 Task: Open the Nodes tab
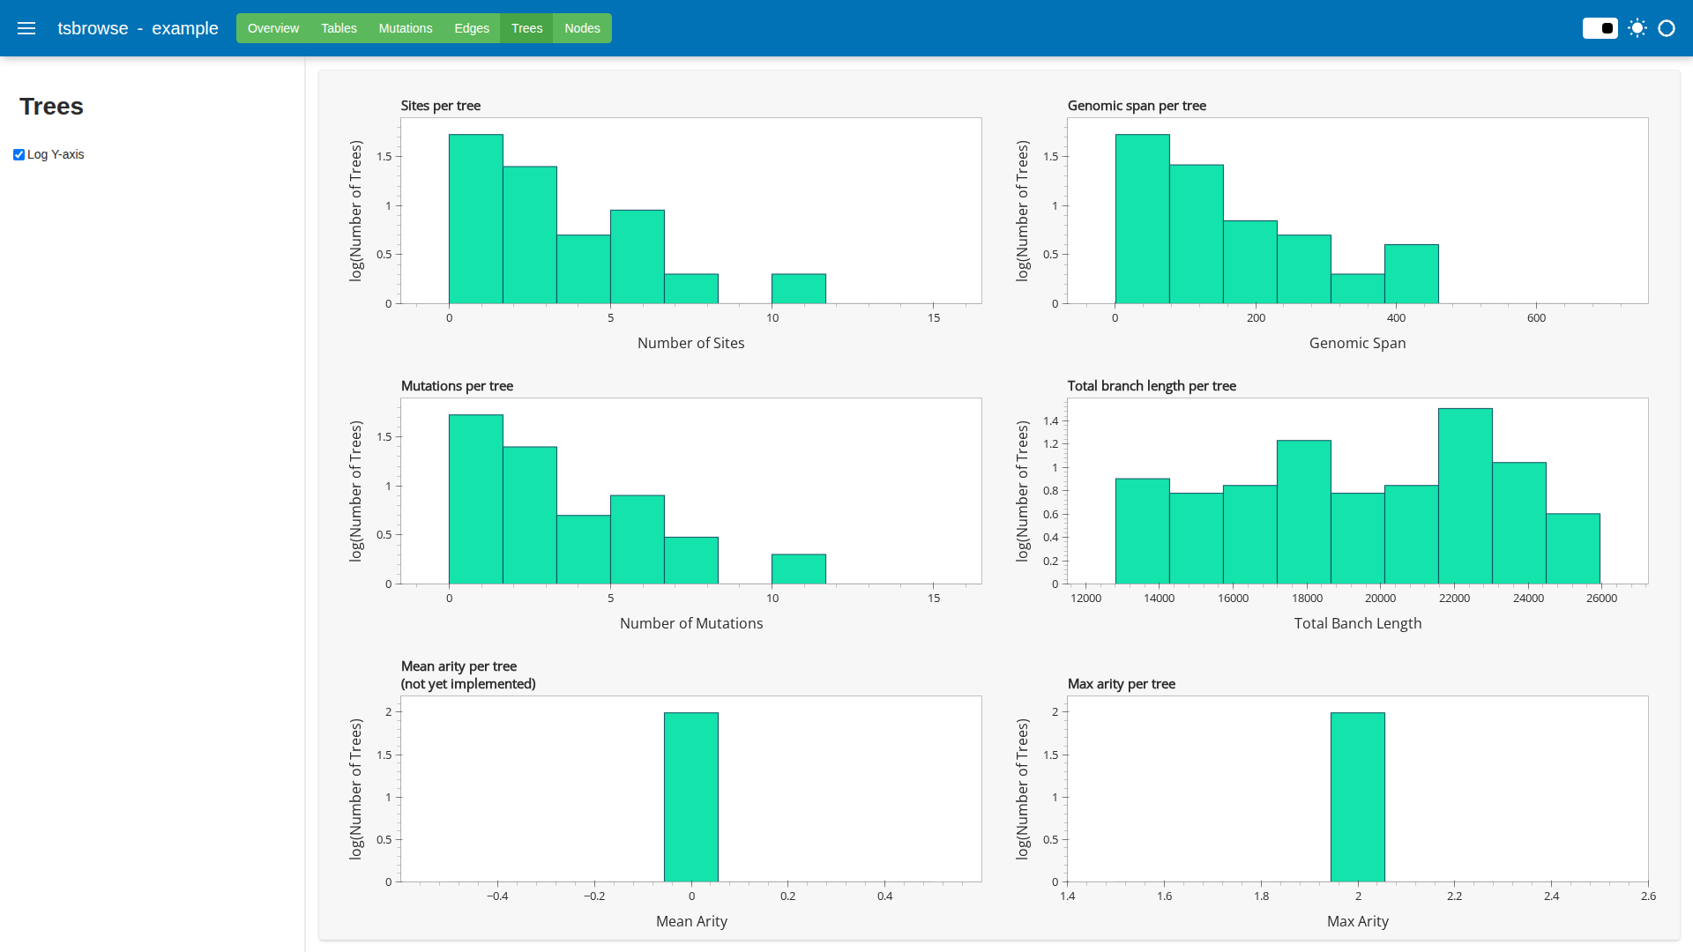(582, 28)
